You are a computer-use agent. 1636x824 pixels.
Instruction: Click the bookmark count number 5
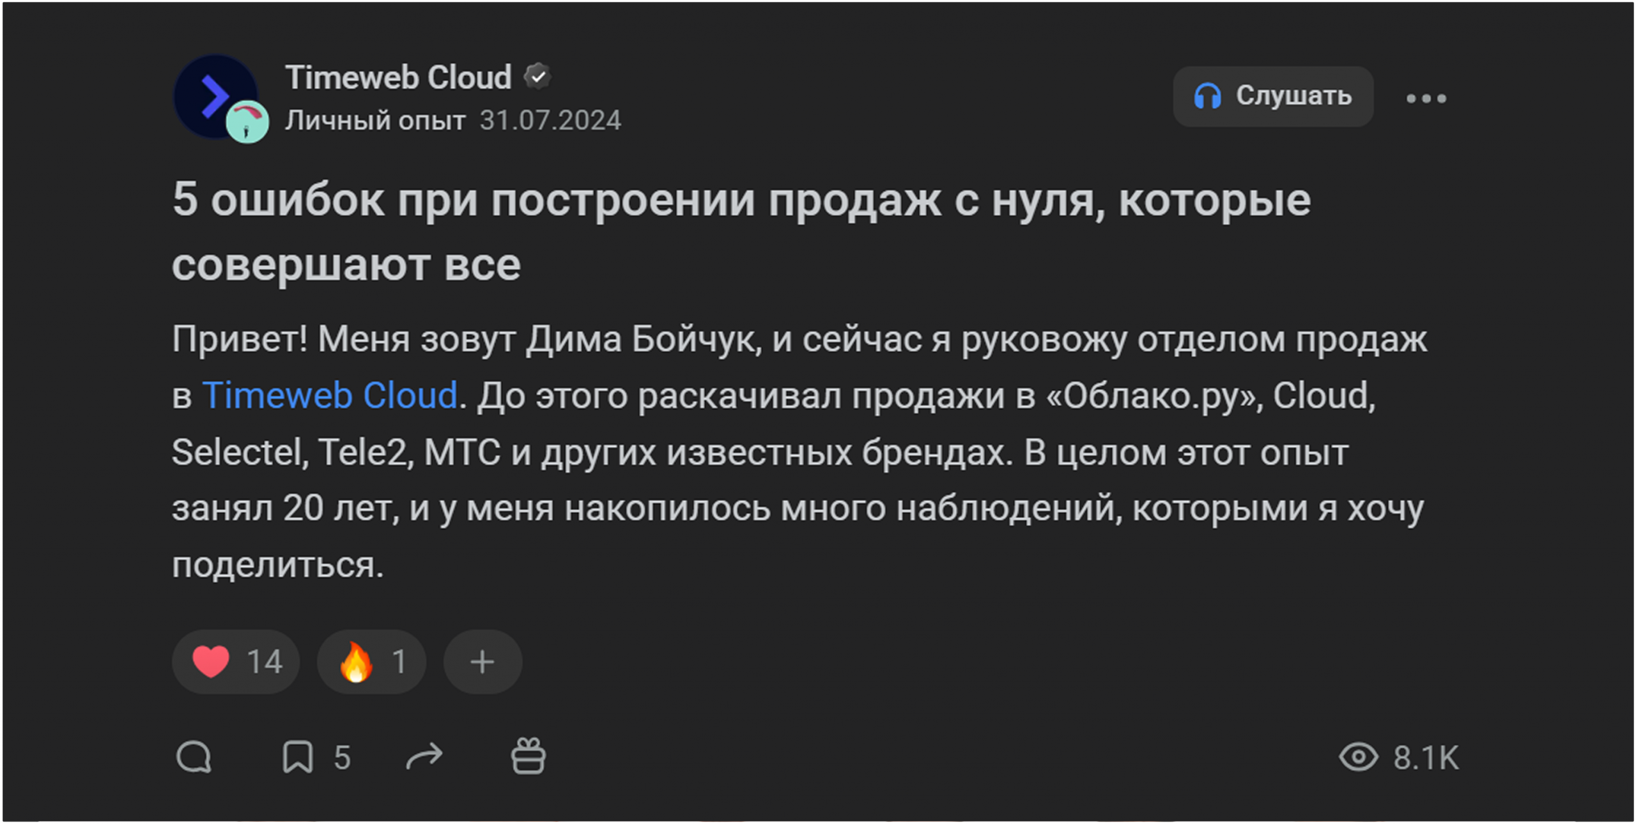(342, 758)
